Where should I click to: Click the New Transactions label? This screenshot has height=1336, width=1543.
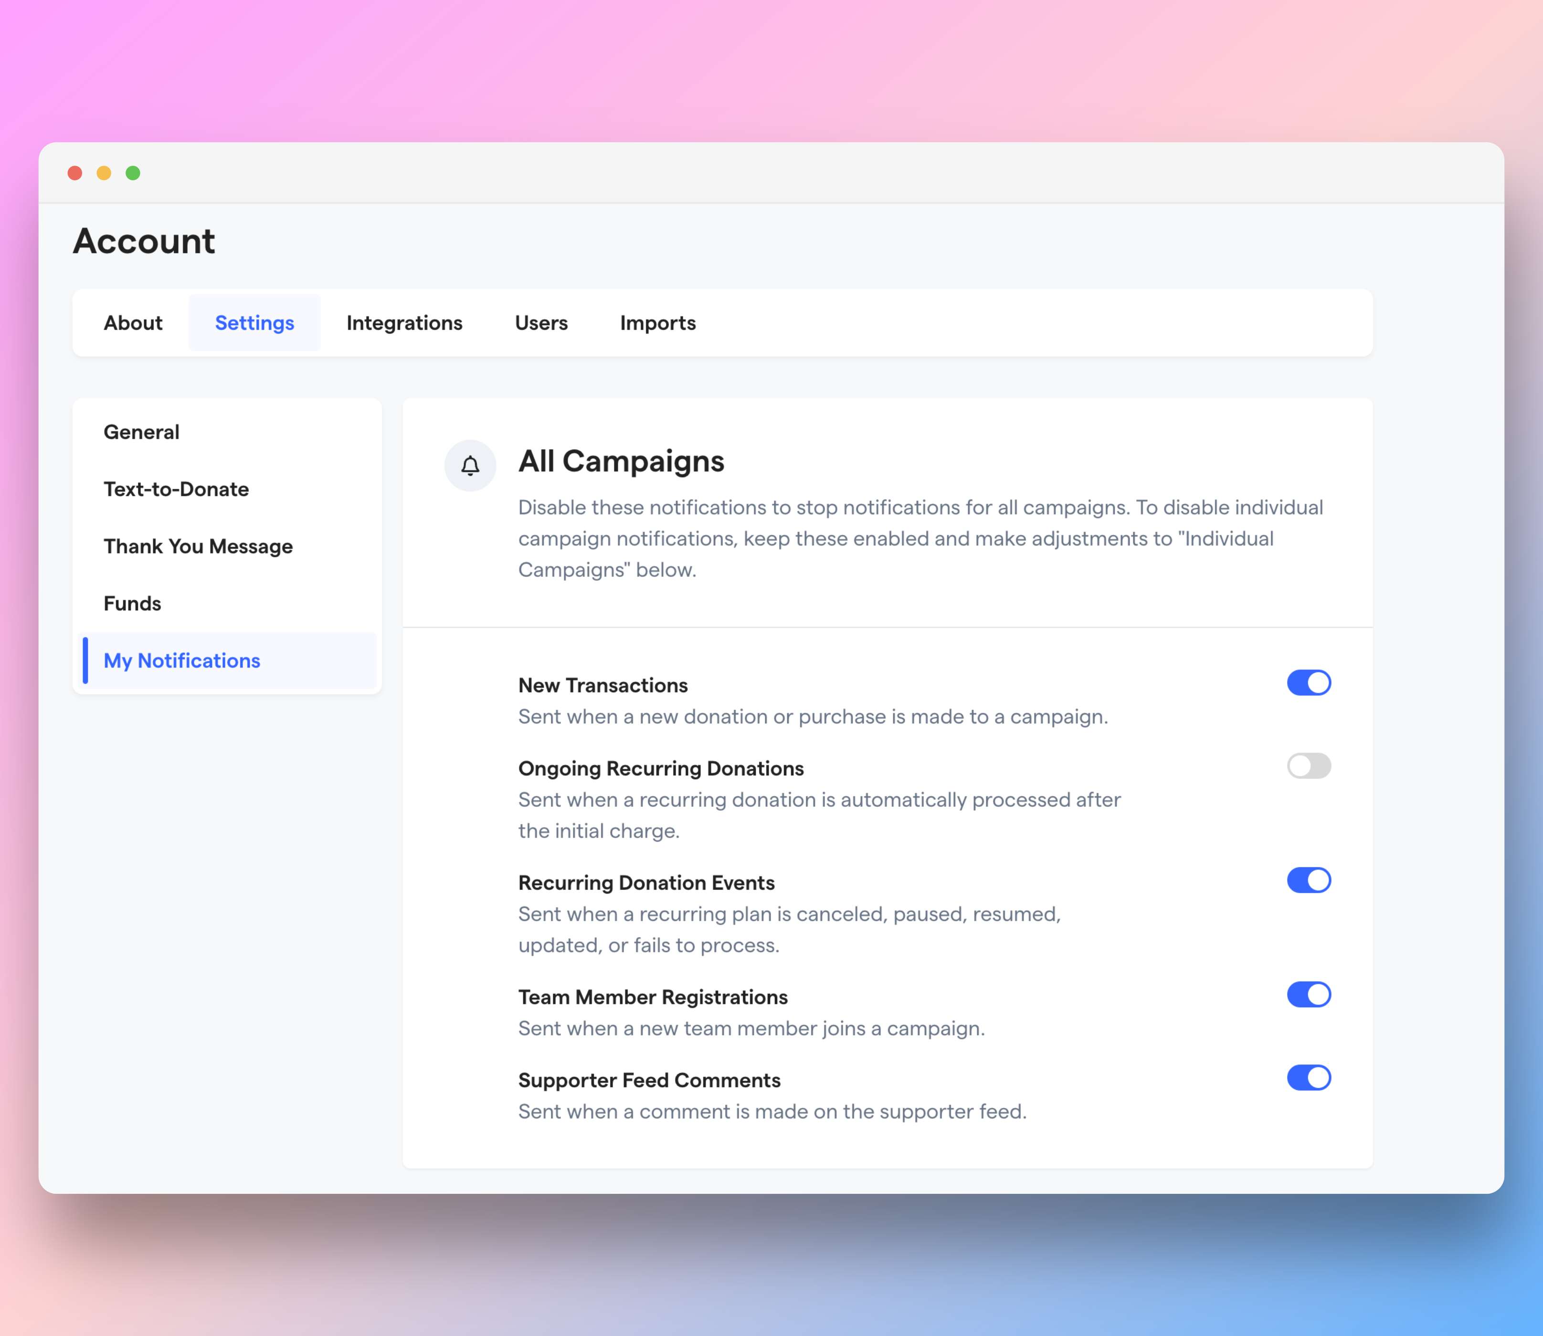[x=603, y=685]
